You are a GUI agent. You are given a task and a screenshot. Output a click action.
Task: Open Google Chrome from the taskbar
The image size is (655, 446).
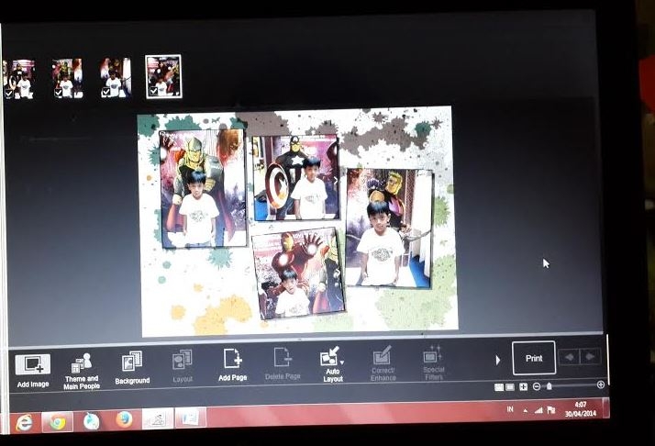[58, 422]
